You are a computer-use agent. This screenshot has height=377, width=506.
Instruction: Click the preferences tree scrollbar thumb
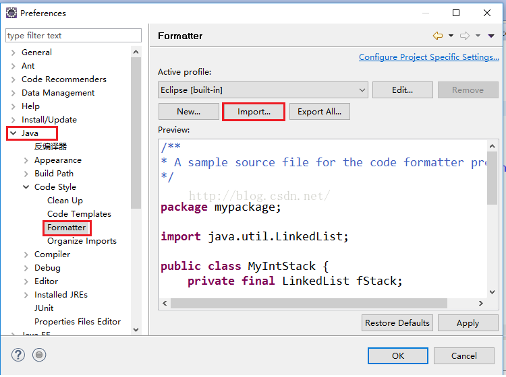[136, 133]
